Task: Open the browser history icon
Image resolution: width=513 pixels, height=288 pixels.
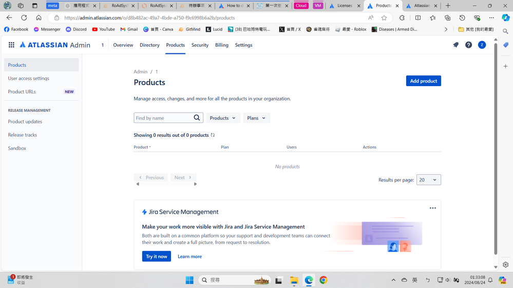Action: pyautogui.click(x=462, y=17)
